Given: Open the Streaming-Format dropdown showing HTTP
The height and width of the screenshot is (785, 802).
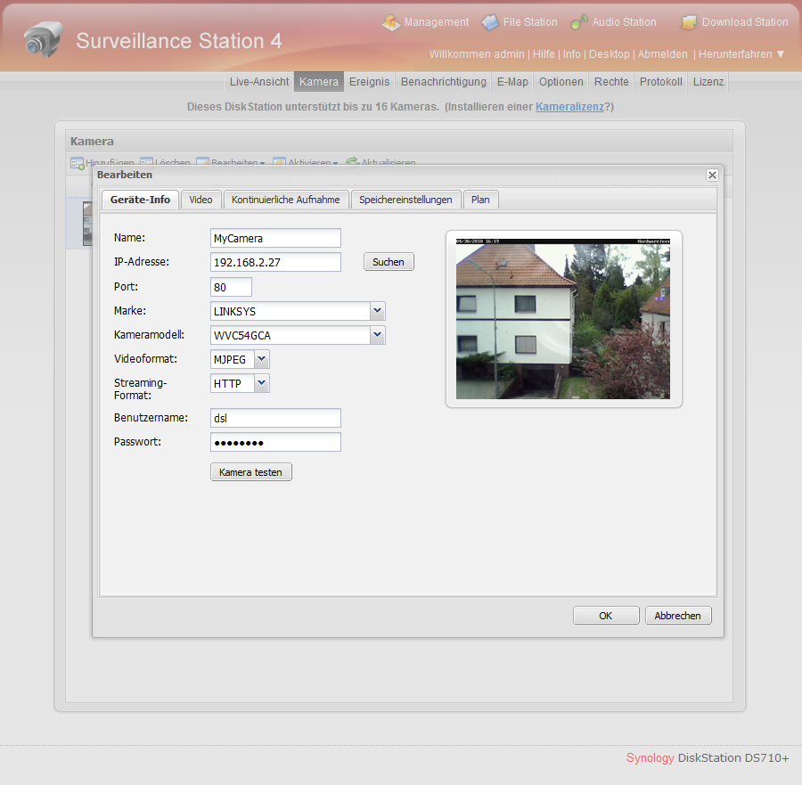Looking at the screenshot, I should [261, 383].
